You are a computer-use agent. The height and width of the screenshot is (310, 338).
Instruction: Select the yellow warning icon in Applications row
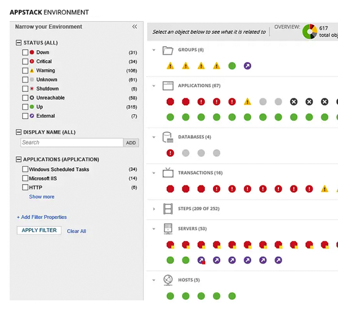[x=247, y=101]
